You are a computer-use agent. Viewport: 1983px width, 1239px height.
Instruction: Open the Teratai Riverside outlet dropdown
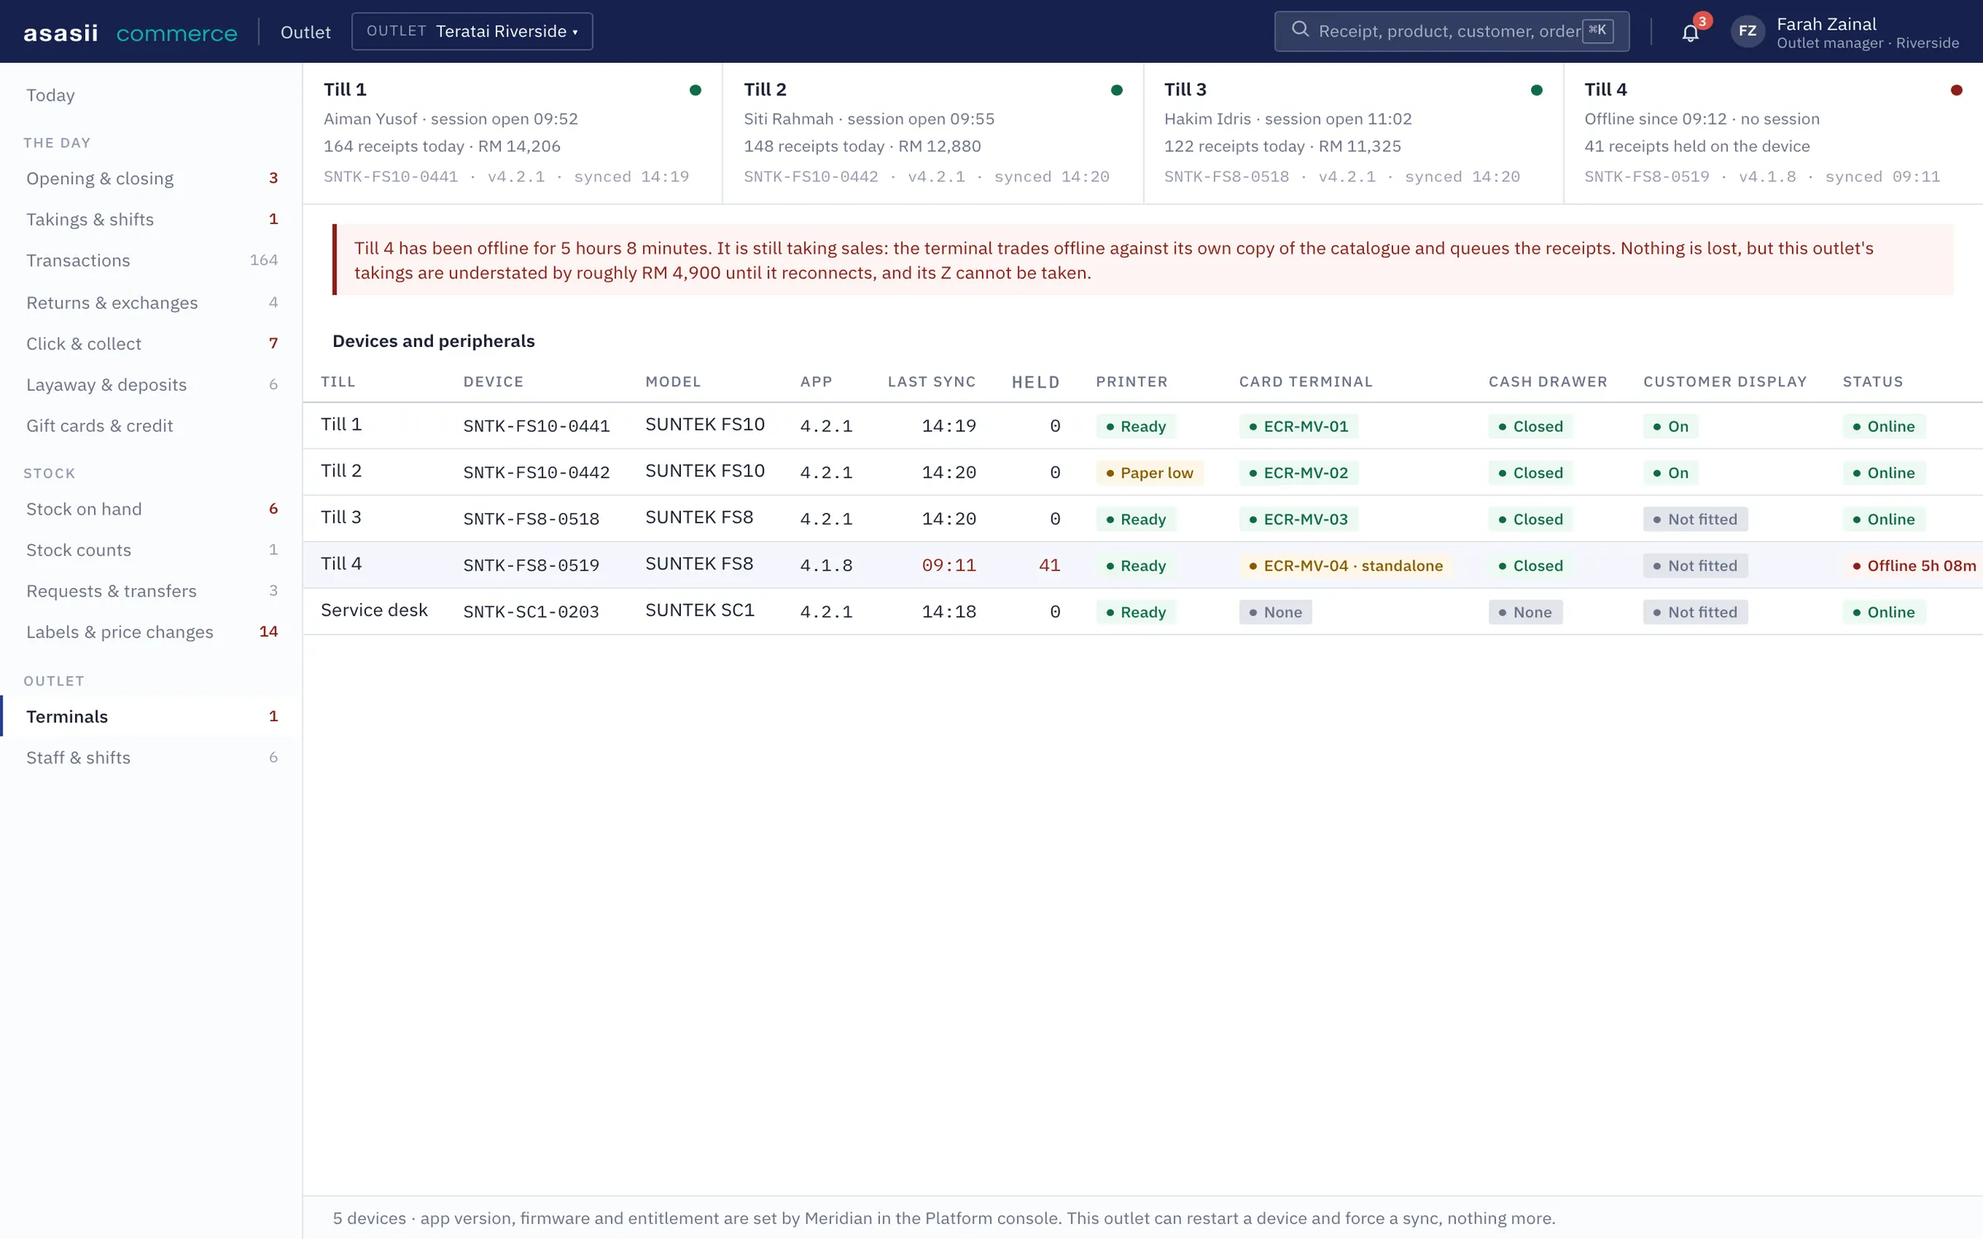coord(472,31)
